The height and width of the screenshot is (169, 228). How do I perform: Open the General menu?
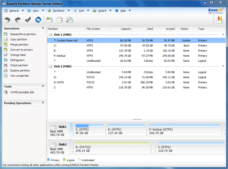[14, 11]
